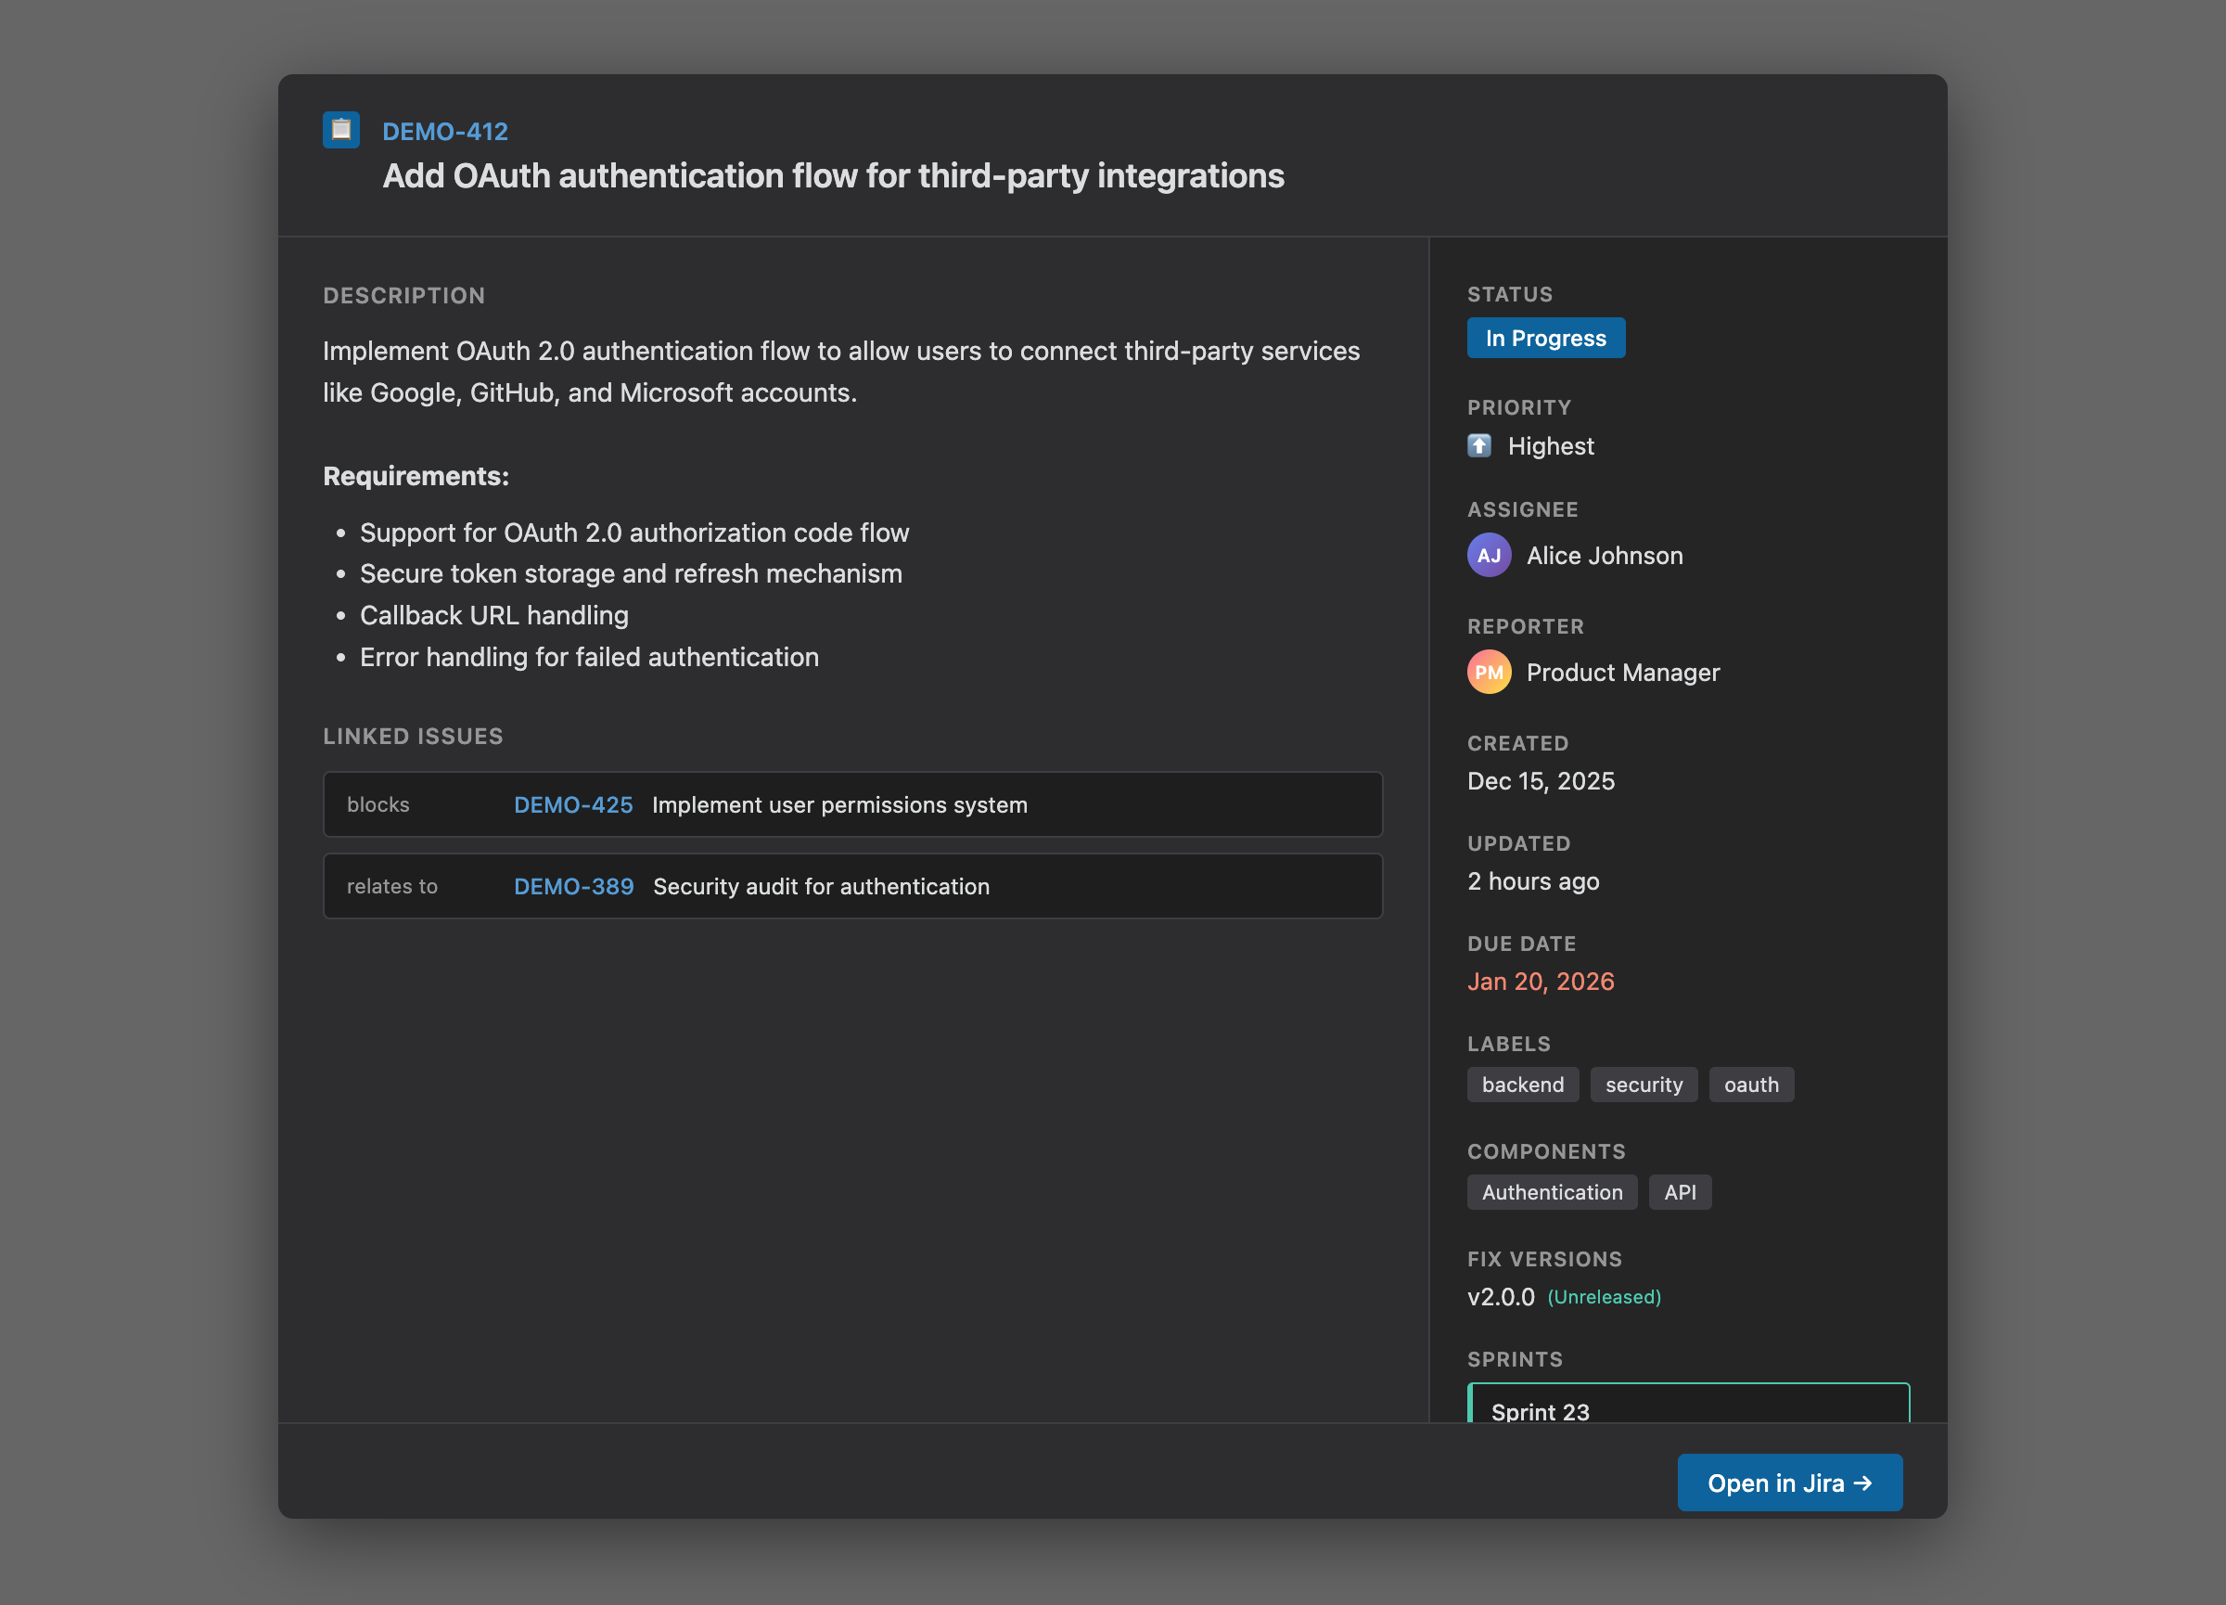Click 'Support for OAuth 2.0 authorization code flow'
The image size is (2226, 1605).
(x=634, y=533)
